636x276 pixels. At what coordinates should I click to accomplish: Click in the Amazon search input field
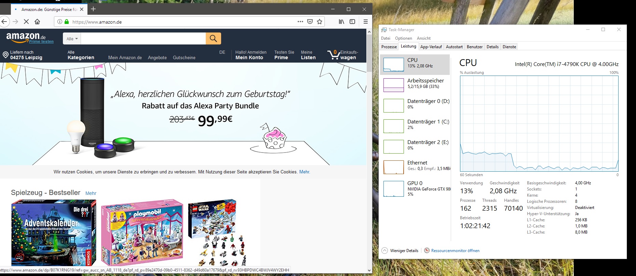[x=143, y=39]
